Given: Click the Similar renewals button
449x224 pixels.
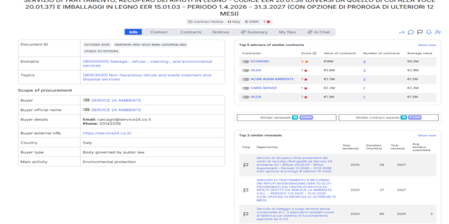Looking at the screenshot, I should 287,118.
